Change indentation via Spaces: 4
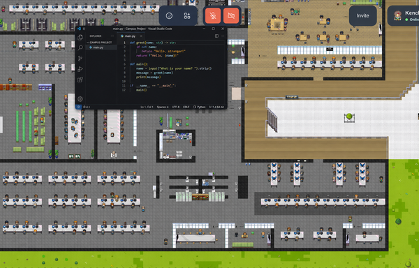The height and width of the screenshot is (268, 419). click(x=163, y=107)
